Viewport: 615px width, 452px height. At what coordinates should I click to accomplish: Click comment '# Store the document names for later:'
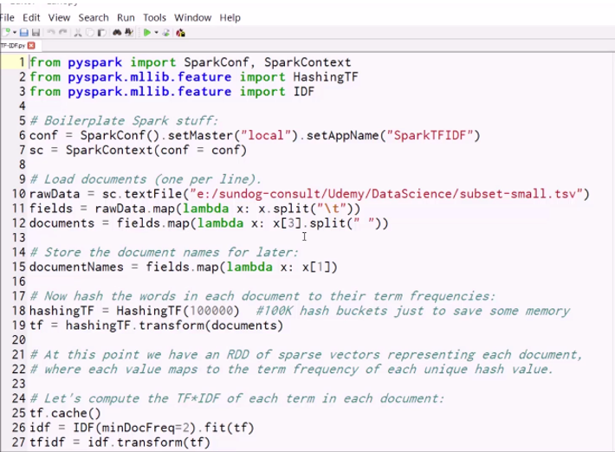165,252
